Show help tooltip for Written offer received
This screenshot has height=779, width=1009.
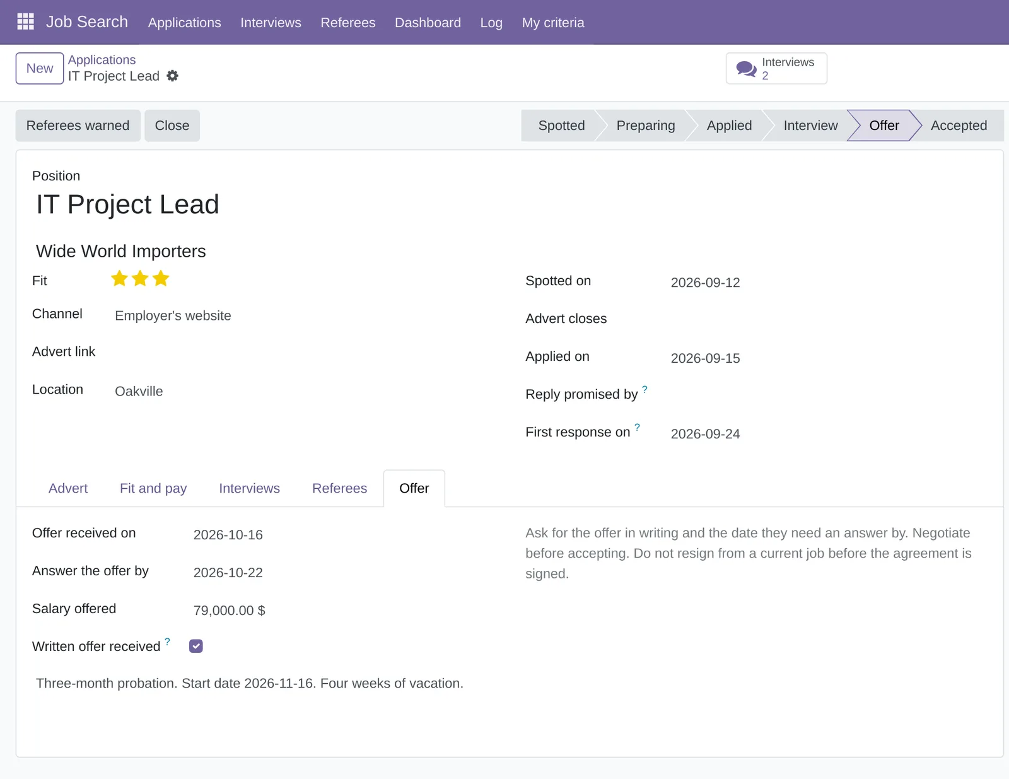tap(167, 641)
